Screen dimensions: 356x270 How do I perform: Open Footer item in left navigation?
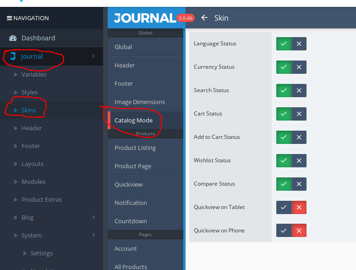coord(51,146)
